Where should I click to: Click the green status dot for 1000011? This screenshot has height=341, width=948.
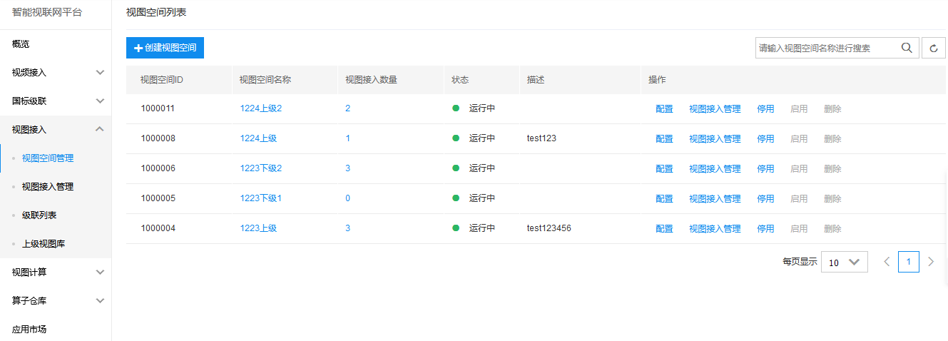point(456,108)
